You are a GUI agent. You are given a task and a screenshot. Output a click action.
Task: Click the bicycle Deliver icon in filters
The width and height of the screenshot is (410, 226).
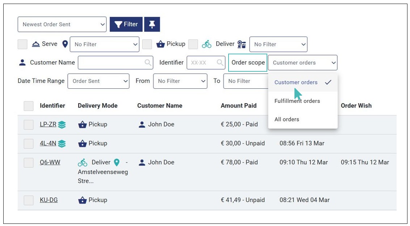point(206,44)
